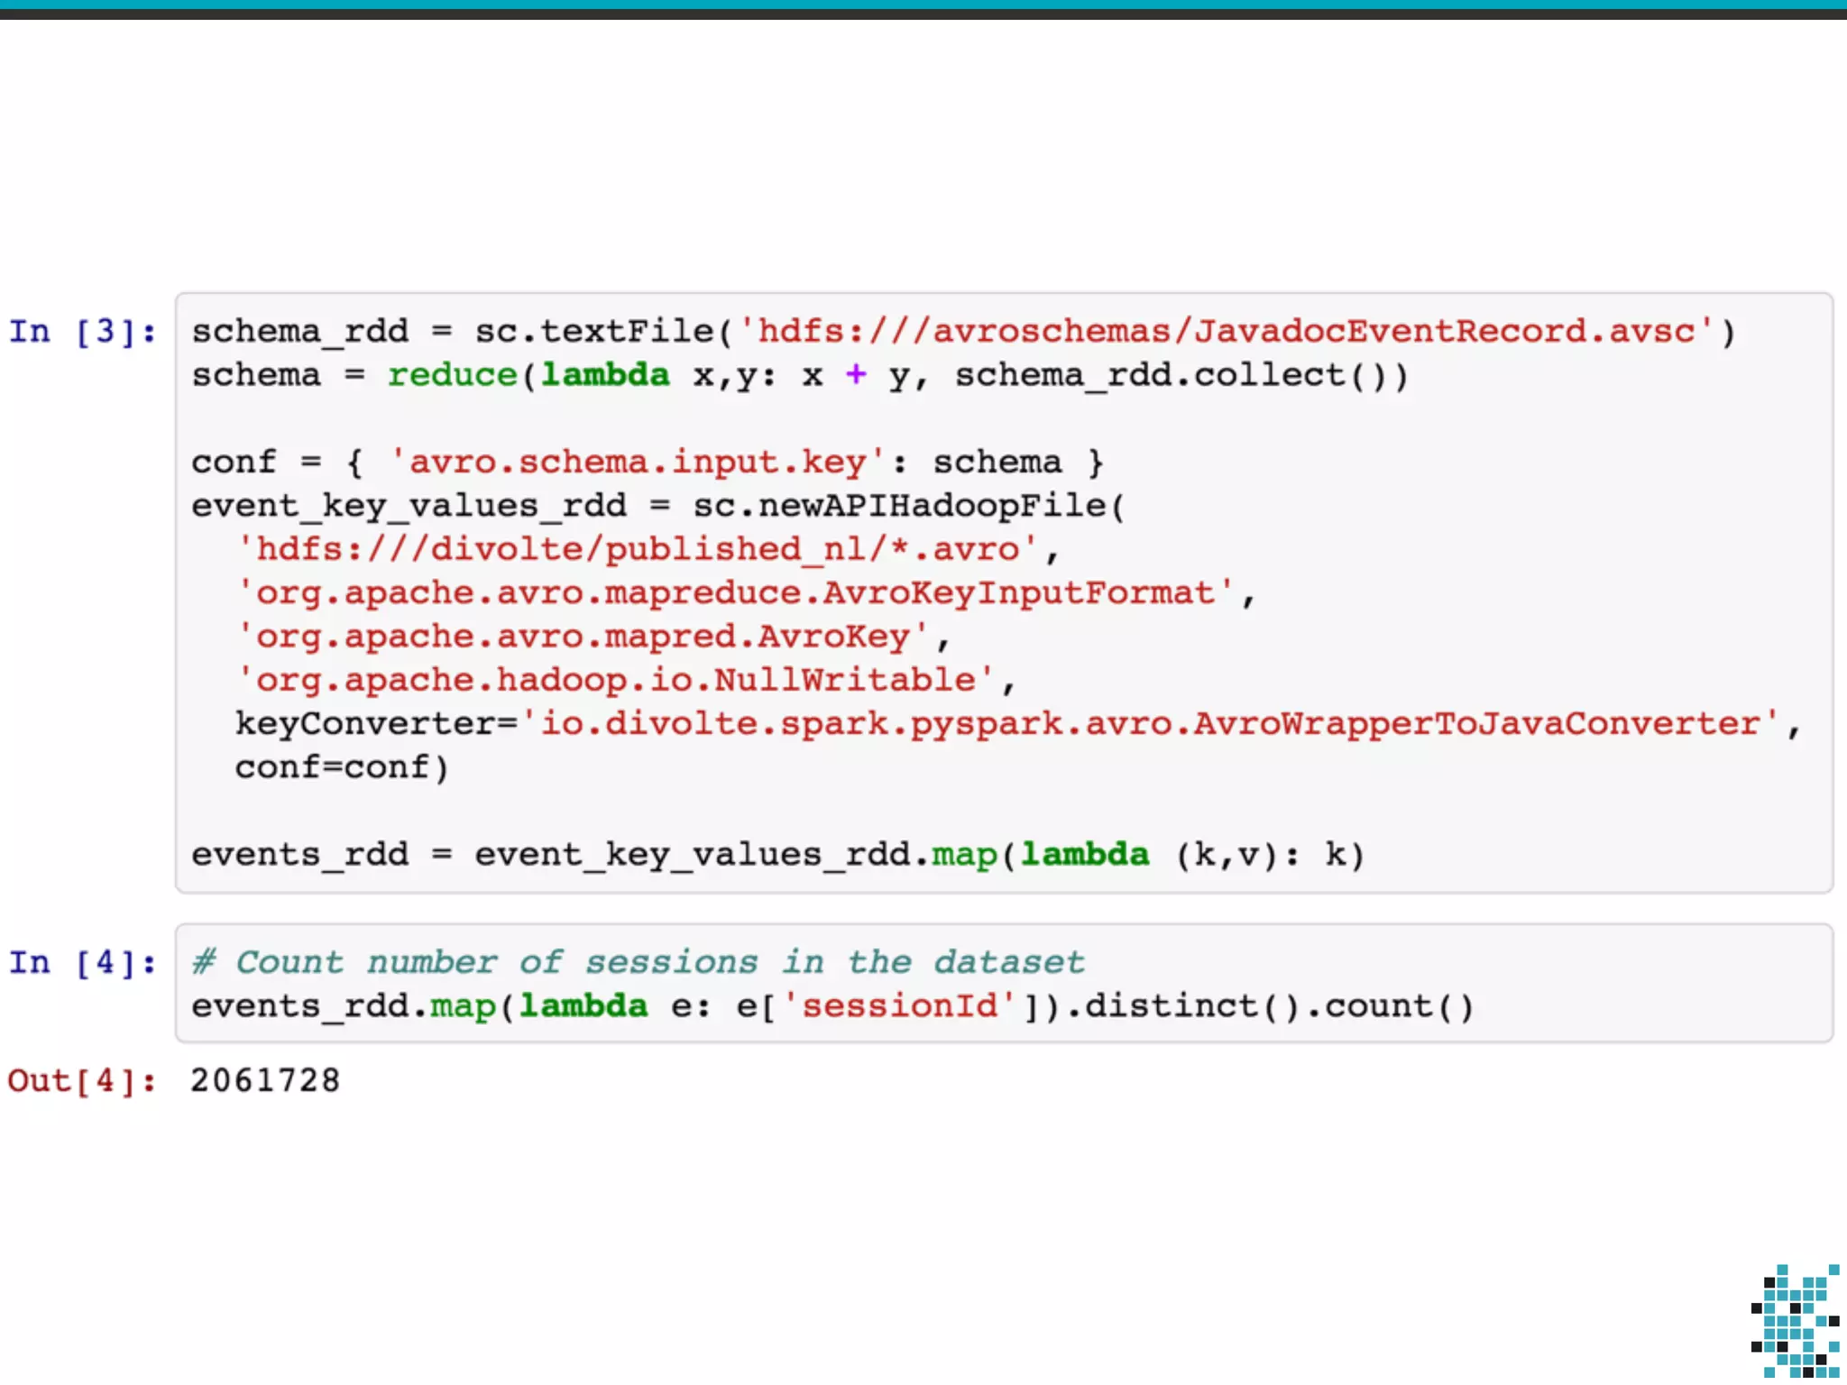Click the In [3] cell prompt
The width and height of the screenshot is (1847, 1385).
[82, 332]
